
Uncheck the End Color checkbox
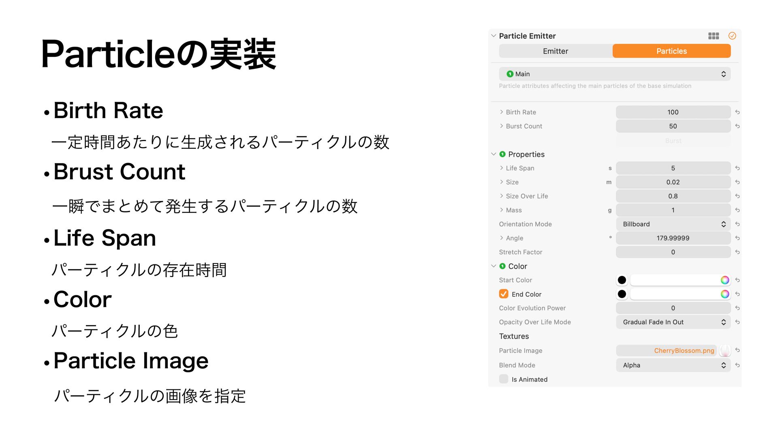(504, 294)
